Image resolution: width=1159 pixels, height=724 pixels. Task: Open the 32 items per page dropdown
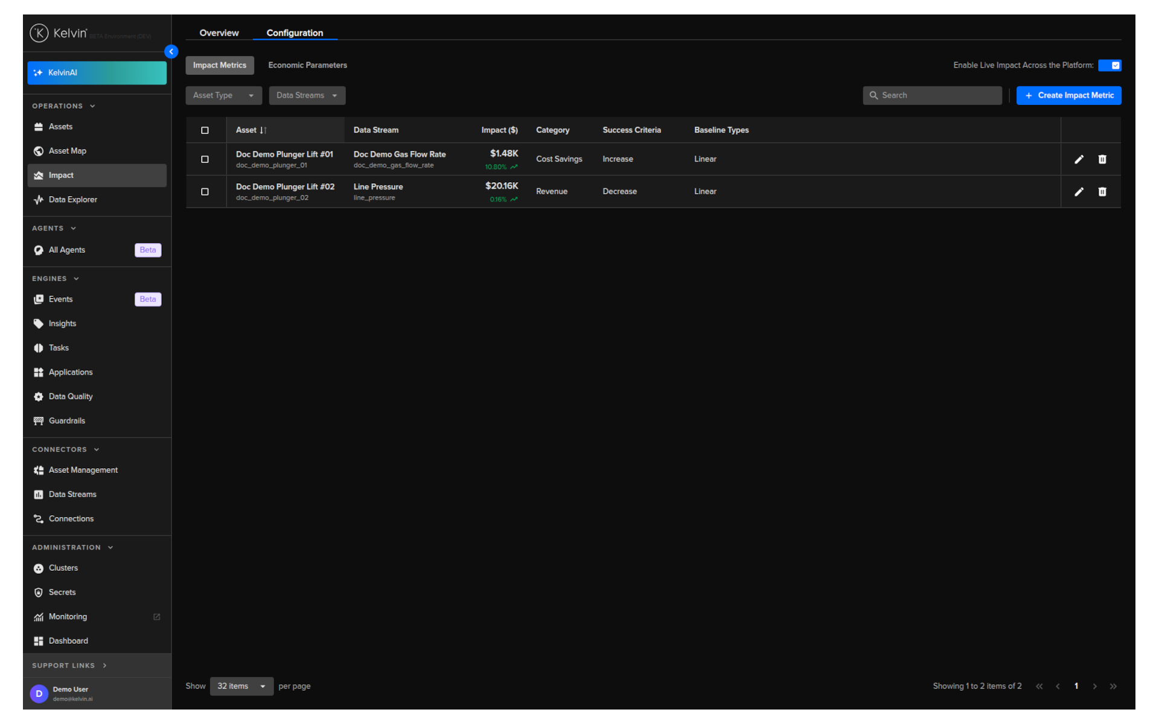coord(241,686)
